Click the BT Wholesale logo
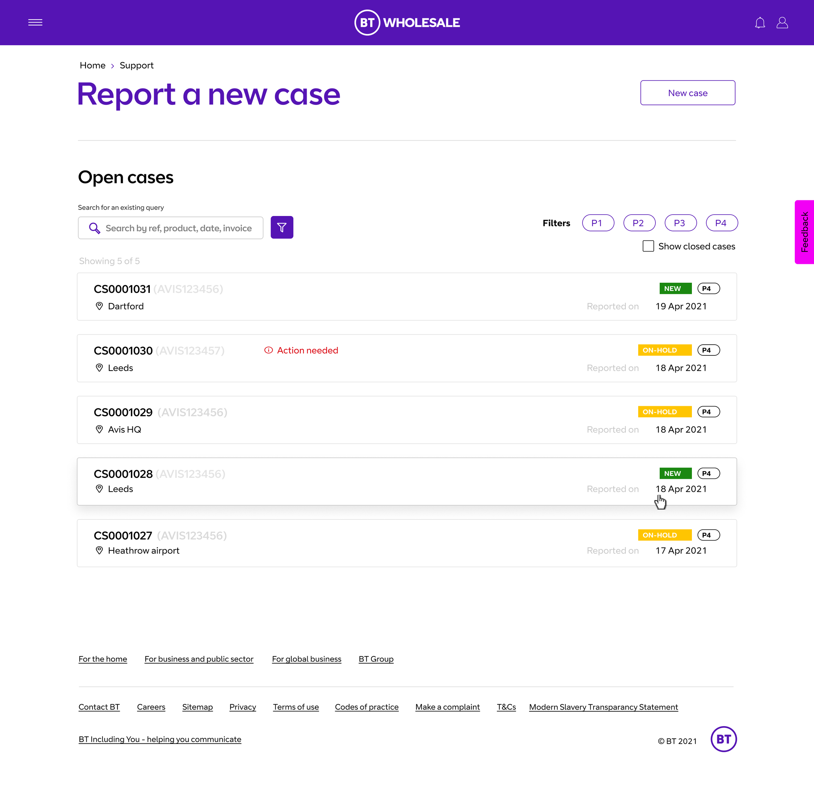This screenshot has width=814, height=803. [407, 22]
